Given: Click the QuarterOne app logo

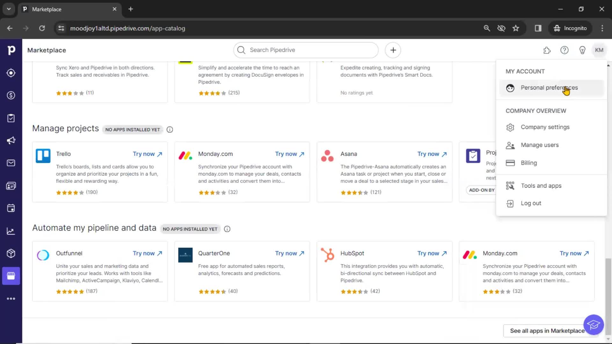Looking at the screenshot, I should [x=185, y=255].
